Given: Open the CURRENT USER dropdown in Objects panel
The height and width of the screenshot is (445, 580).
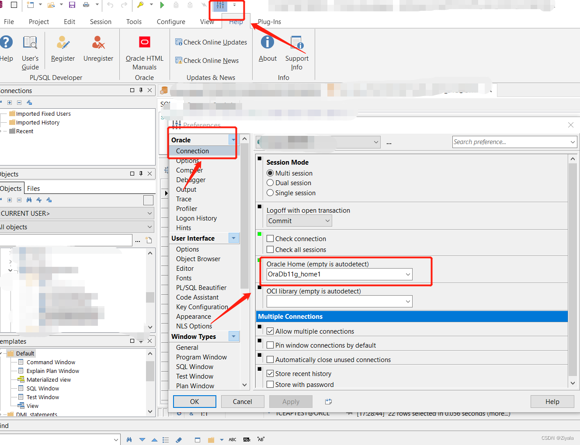Looking at the screenshot, I should (149, 214).
